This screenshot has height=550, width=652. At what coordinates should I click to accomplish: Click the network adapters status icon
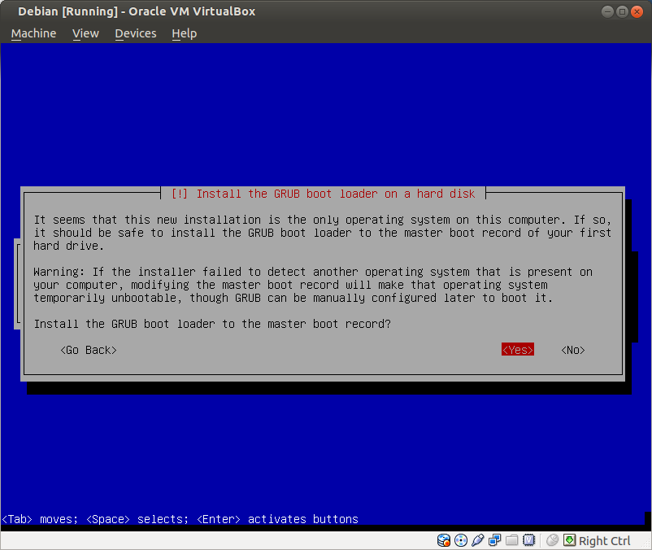tap(495, 540)
